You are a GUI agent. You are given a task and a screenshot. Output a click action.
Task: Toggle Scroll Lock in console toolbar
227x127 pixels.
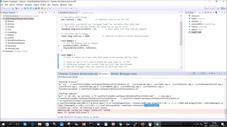[200, 74]
